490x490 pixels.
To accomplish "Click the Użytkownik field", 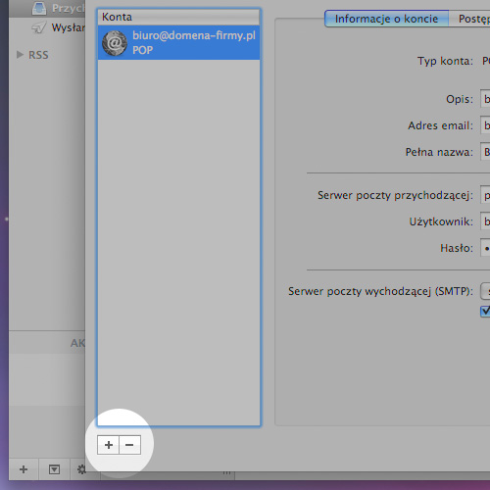I will pos(485,221).
